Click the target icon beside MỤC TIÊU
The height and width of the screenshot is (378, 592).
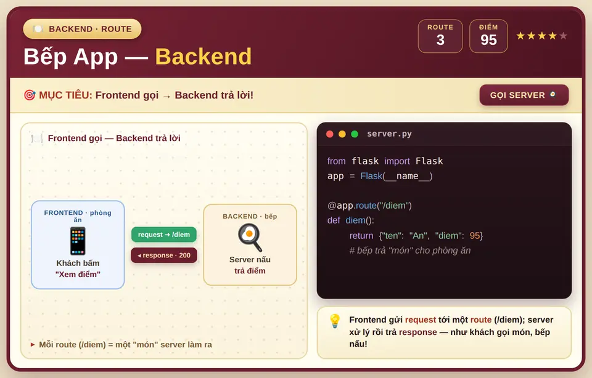(30, 95)
